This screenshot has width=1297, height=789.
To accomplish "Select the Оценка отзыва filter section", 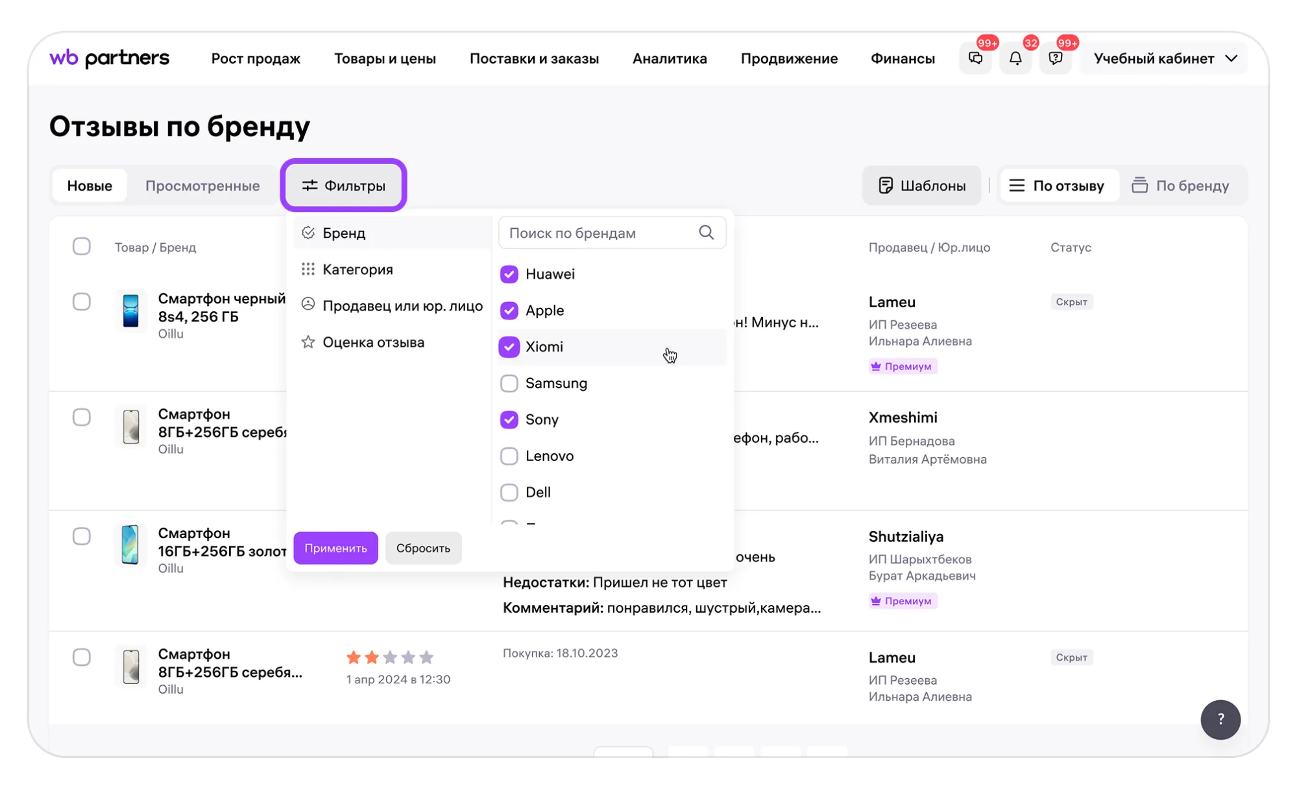I will pyautogui.click(x=392, y=342).
